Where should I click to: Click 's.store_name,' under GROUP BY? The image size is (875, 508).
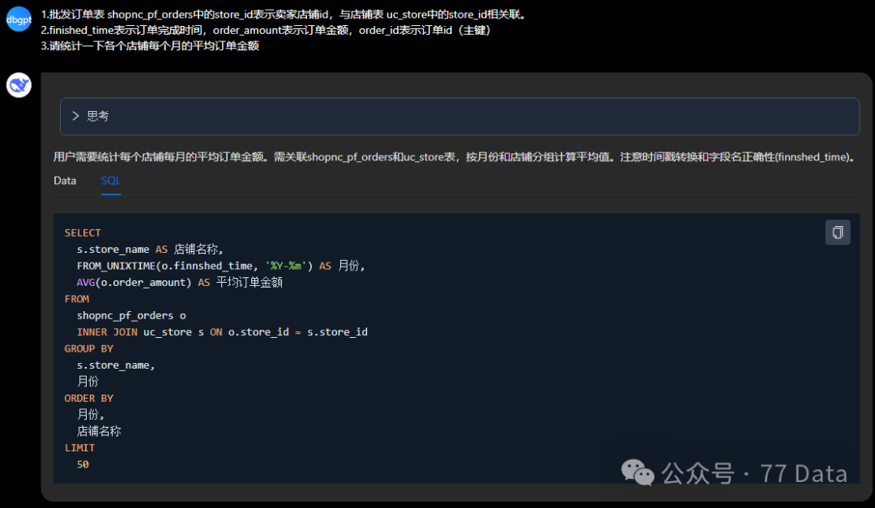tap(116, 365)
